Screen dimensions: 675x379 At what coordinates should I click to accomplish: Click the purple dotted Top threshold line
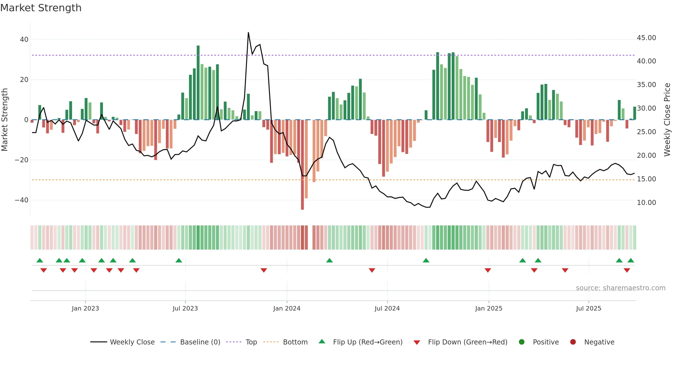click(x=333, y=55)
